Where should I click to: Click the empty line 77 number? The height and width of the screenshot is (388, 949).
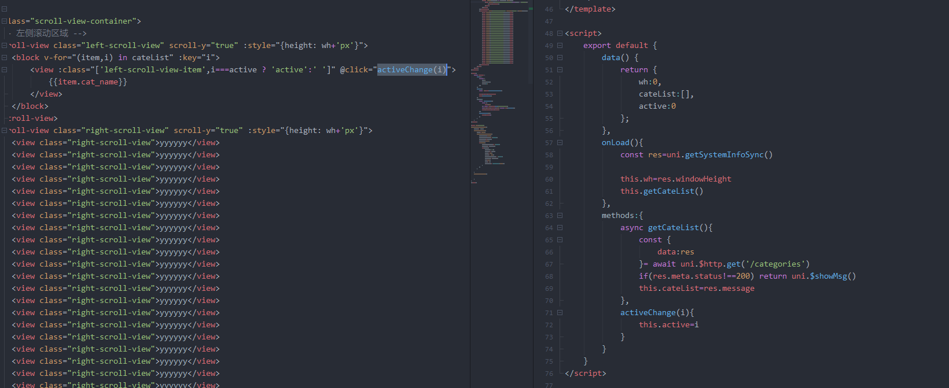pyautogui.click(x=549, y=385)
